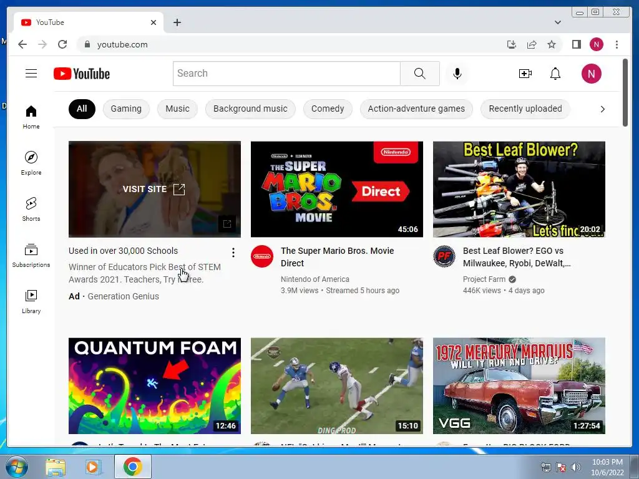This screenshot has width=639, height=479.
Task: Expand the tab search chevron
Action: [557, 22]
